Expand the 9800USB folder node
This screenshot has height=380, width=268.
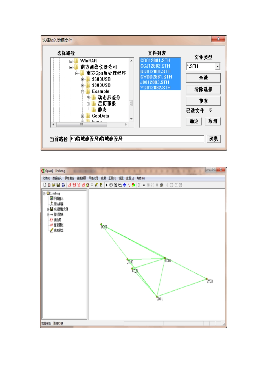82,85
